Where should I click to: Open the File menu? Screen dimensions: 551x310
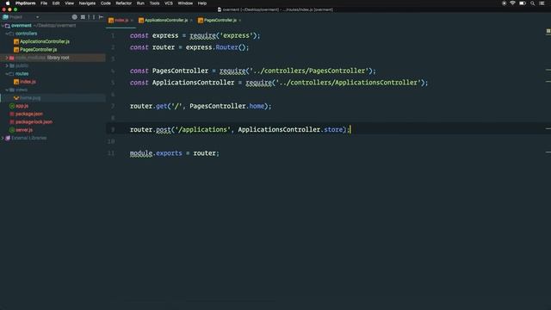(x=44, y=3)
